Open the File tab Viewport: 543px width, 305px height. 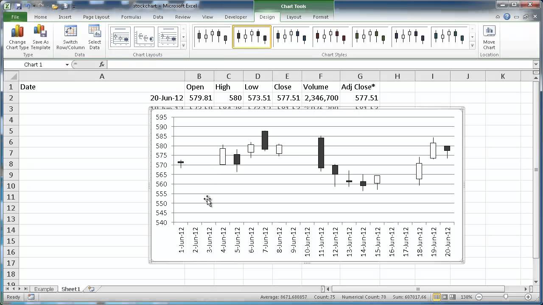[15, 17]
